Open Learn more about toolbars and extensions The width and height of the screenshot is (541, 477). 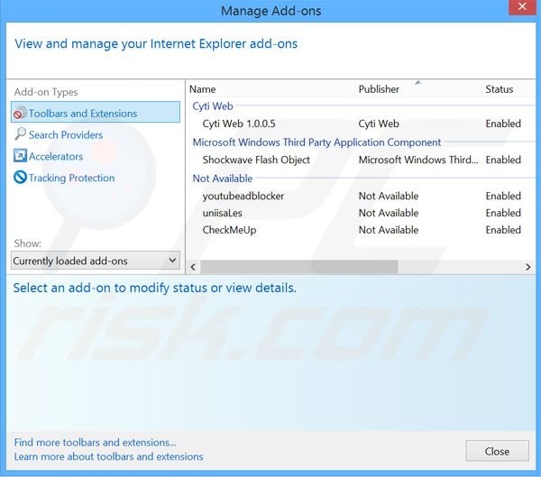(x=108, y=456)
